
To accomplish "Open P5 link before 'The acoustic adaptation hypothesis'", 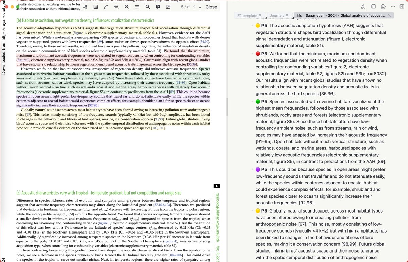I will 264,26.
